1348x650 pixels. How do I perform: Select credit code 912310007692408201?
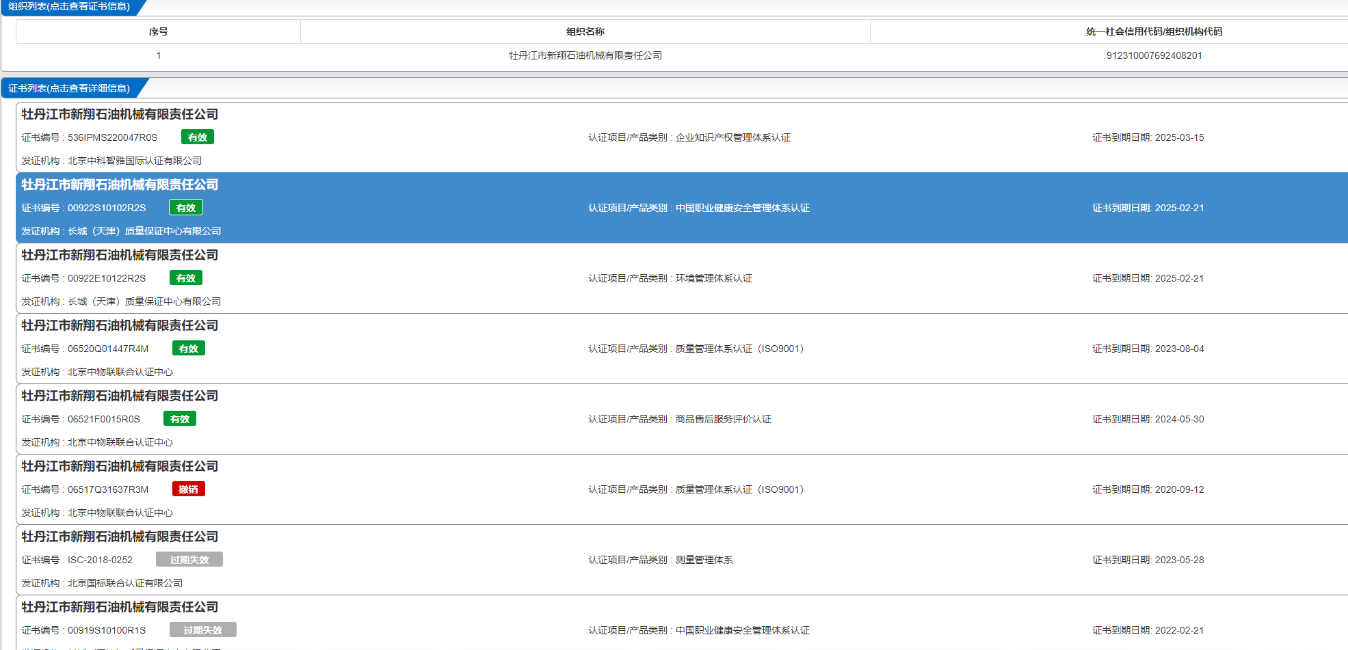1154,55
